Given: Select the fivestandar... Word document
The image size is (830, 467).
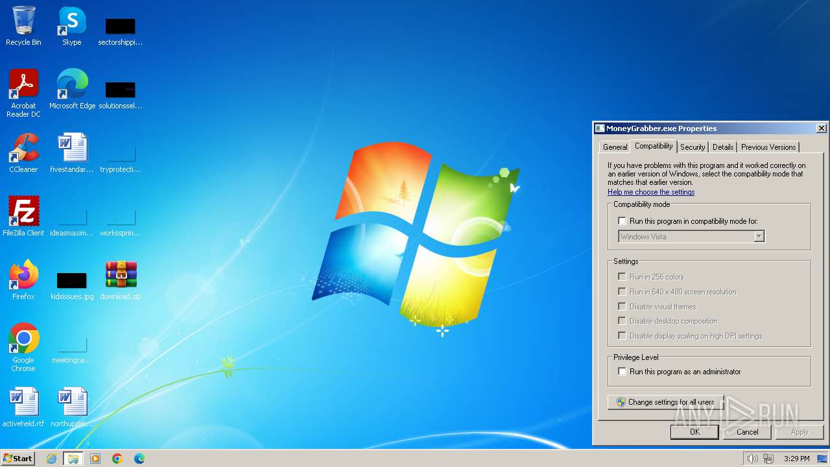Looking at the screenshot, I should [x=72, y=153].
